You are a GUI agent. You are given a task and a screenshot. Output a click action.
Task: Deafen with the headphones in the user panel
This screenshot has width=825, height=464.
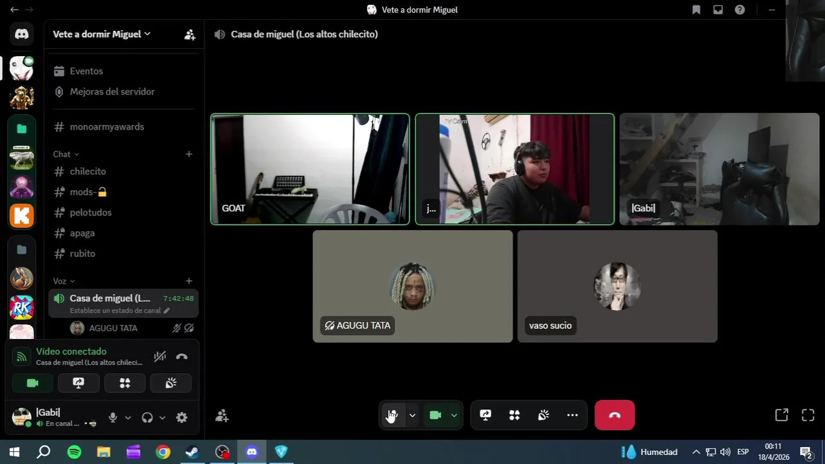(147, 418)
